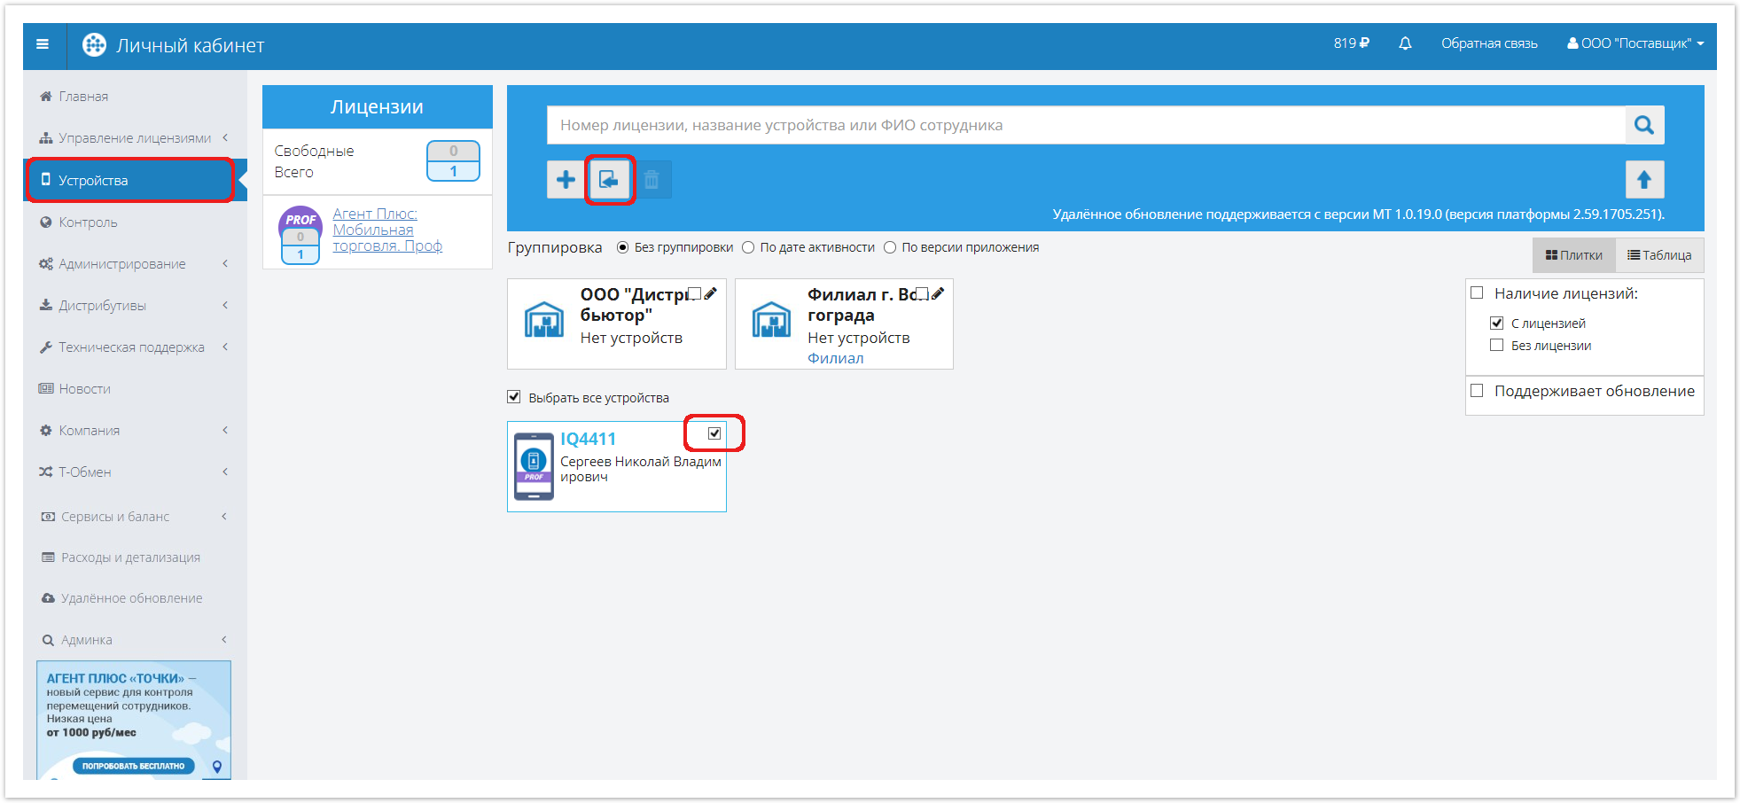Click the hamburger menu icon
The height and width of the screenshot is (803, 1740).
tap(43, 44)
